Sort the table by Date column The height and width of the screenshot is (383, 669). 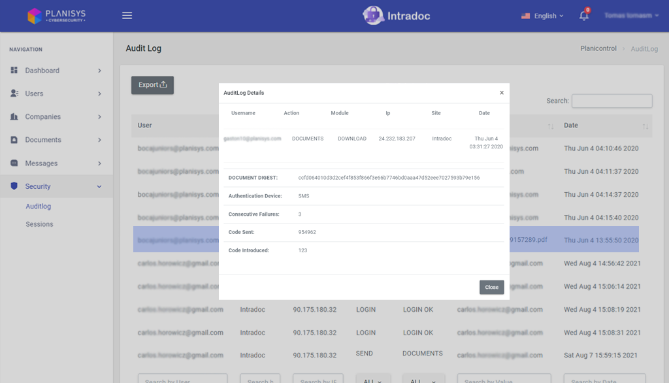645,126
